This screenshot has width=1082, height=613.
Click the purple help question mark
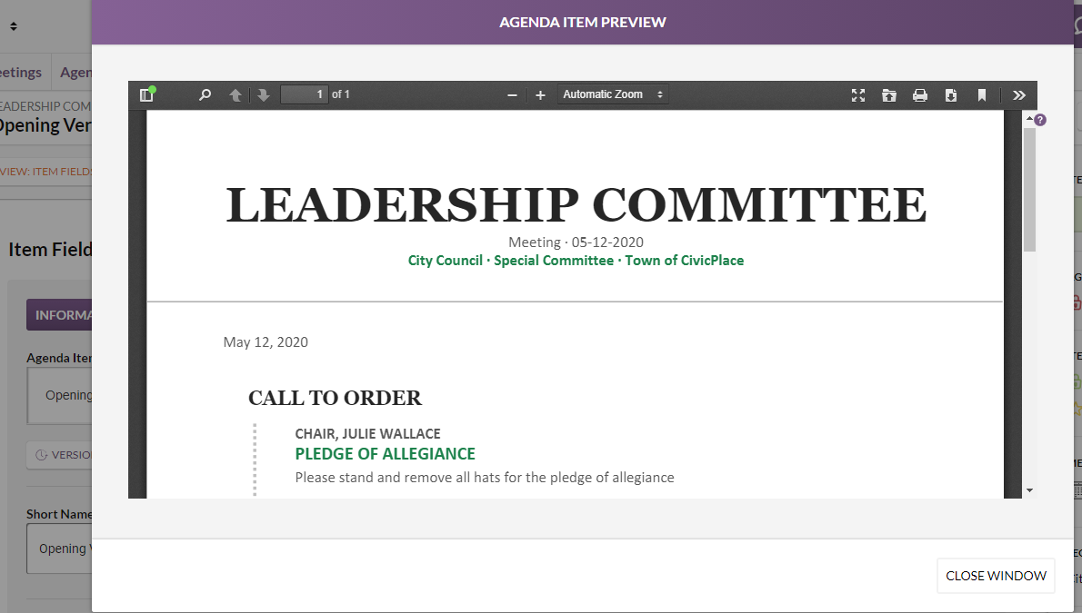(x=1040, y=120)
